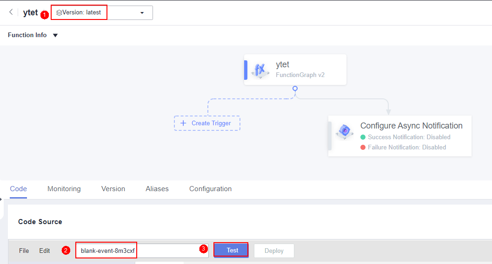Click the Deploy button
This screenshot has height=264, width=492.
[274, 251]
